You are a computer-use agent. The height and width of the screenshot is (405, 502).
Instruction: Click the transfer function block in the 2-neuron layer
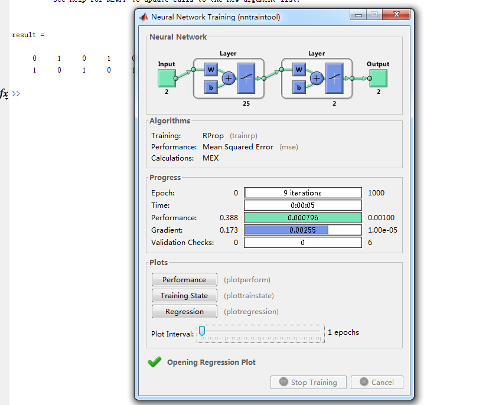coord(334,78)
